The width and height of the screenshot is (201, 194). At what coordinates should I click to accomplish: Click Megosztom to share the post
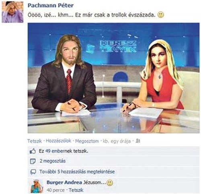tap(87, 141)
